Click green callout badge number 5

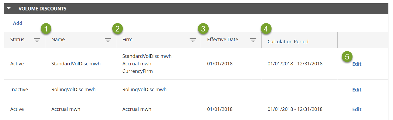[347, 57]
